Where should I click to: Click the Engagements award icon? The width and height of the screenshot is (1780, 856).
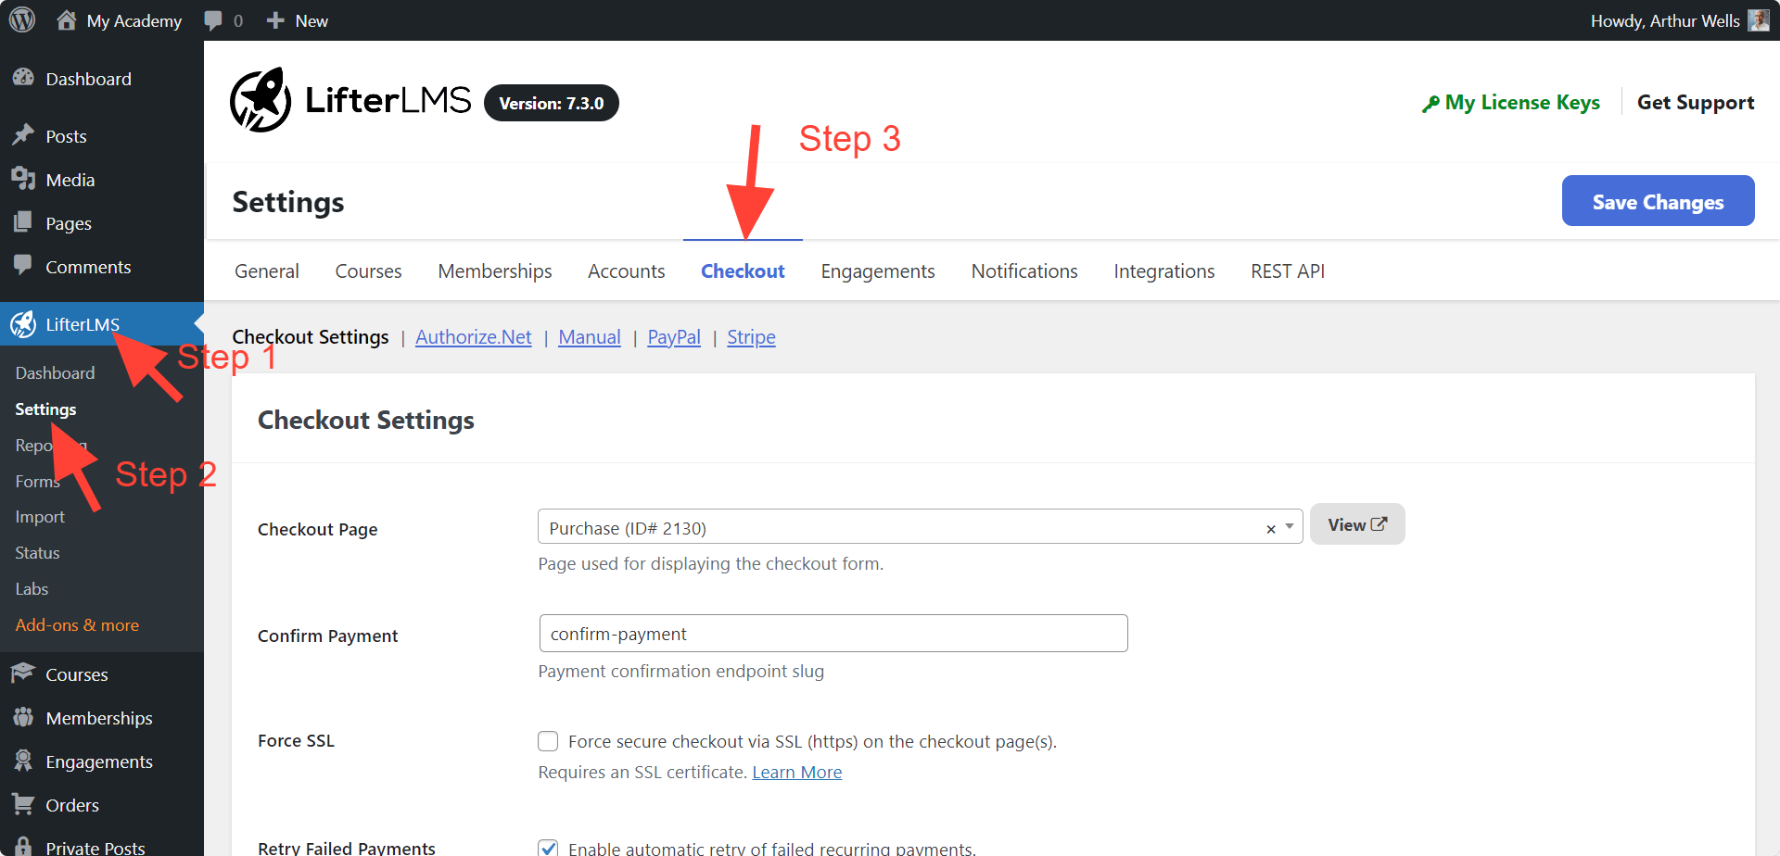point(23,761)
